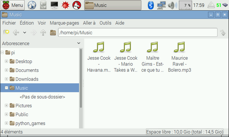Click the eject media tray icon
This screenshot has width=229, height=137.
click(x=211, y=5)
